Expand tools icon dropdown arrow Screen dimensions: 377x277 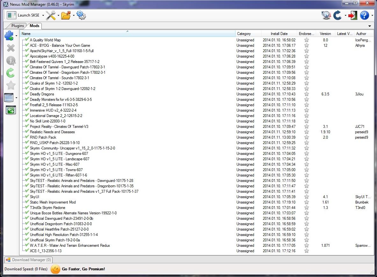pos(58,15)
